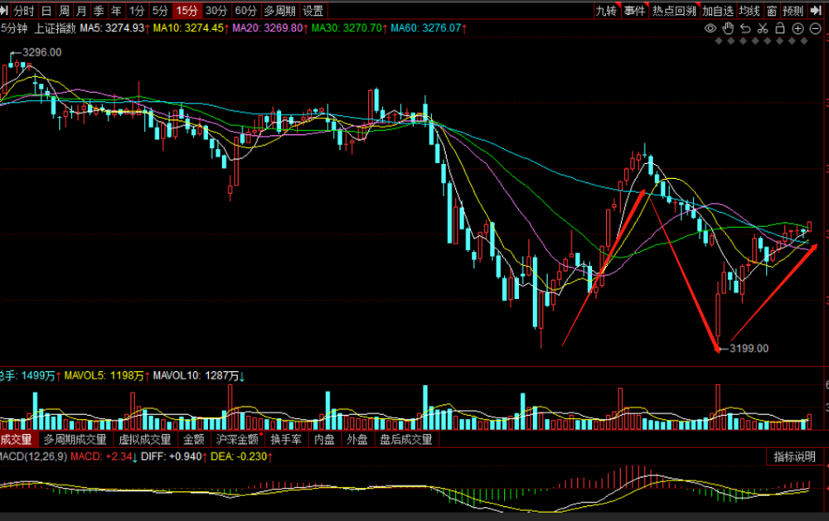Select the 30分 period tab
The image size is (829, 521).
point(216,11)
